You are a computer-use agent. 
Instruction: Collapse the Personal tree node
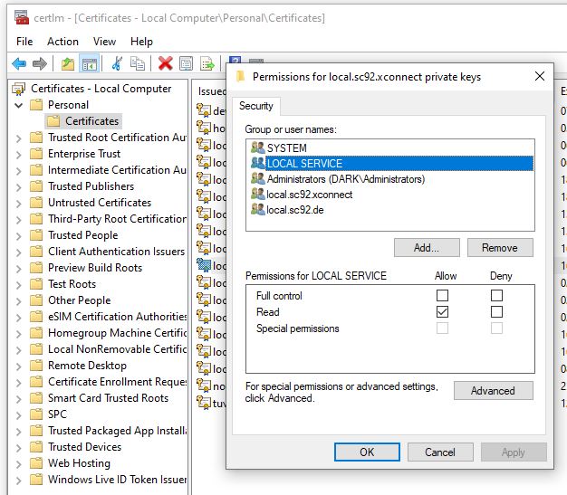[19, 105]
